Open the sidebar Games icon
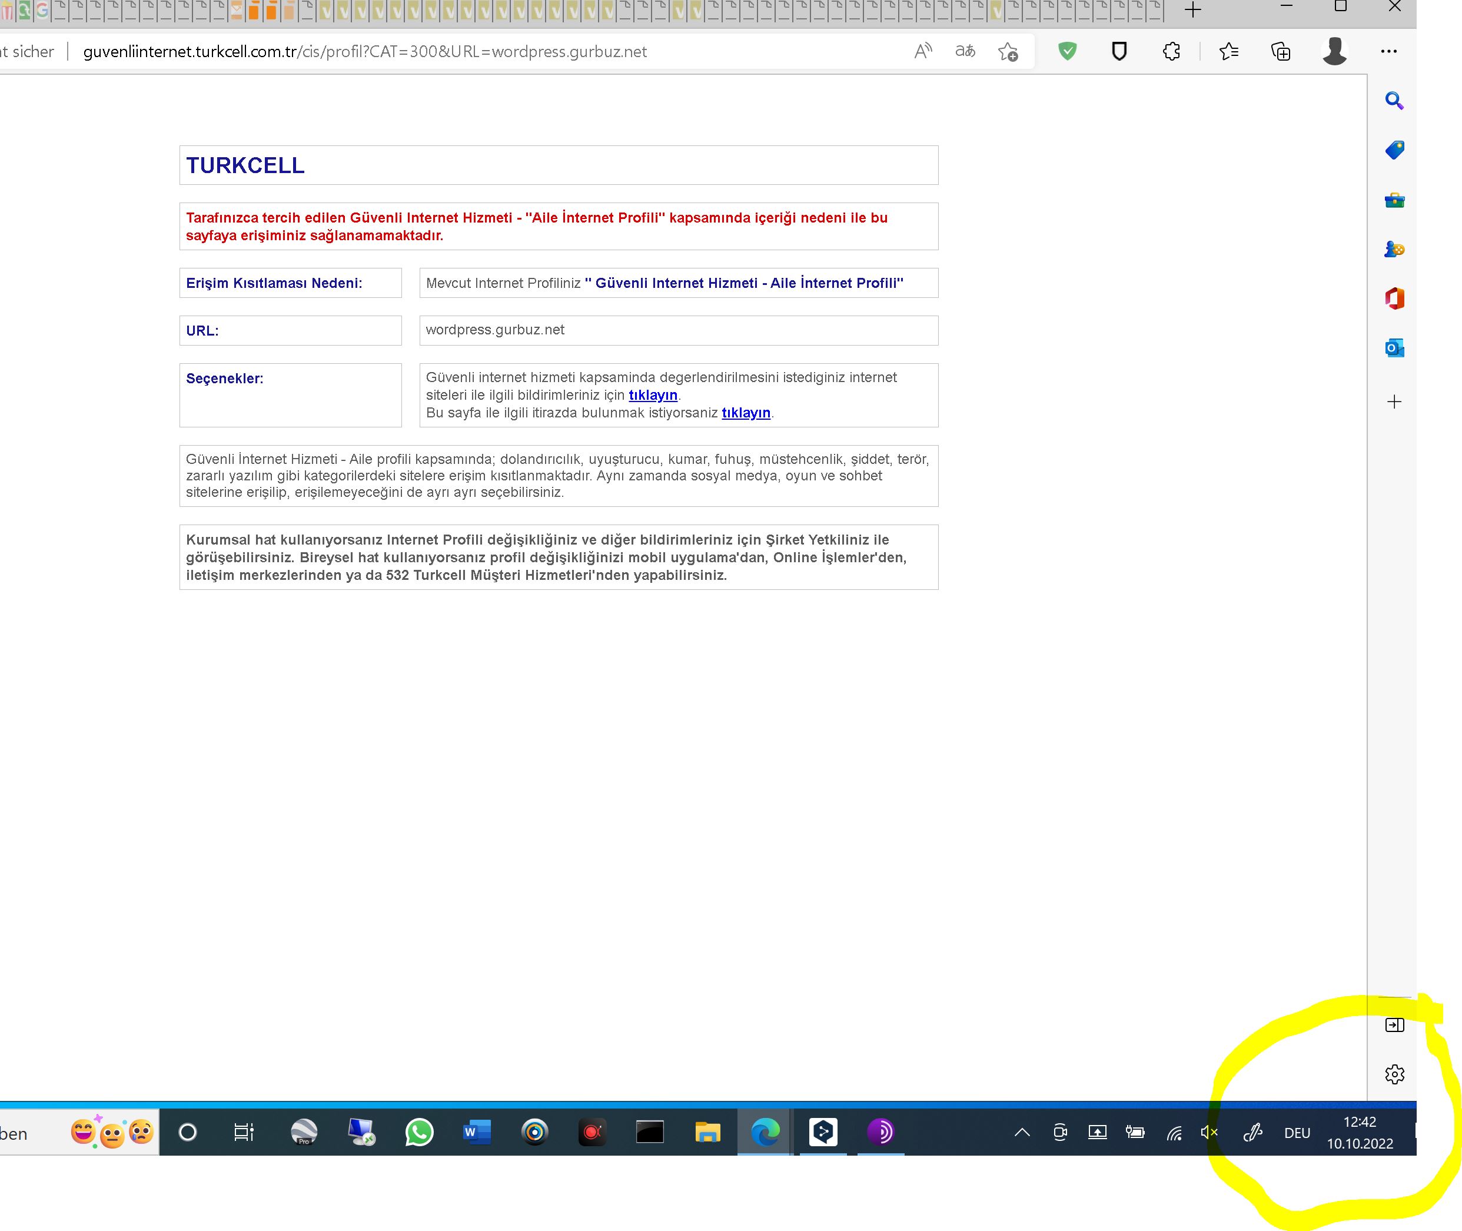1462x1231 pixels. [x=1394, y=249]
